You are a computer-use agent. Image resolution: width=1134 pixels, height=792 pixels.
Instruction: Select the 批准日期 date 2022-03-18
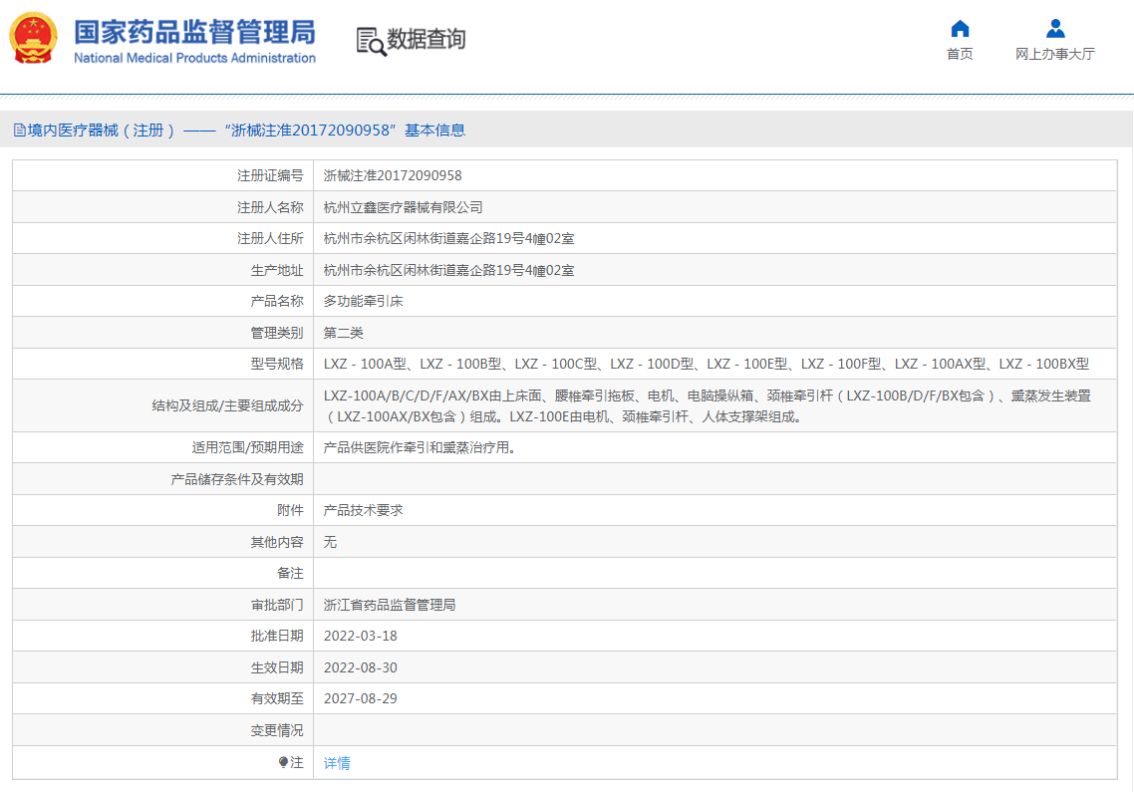pyautogui.click(x=363, y=636)
